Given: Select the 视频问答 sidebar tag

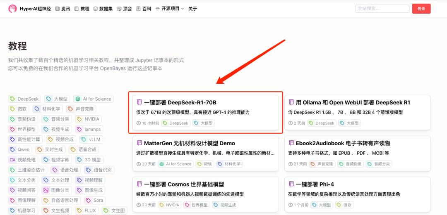Looking at the screenshot, I should 23,190.
